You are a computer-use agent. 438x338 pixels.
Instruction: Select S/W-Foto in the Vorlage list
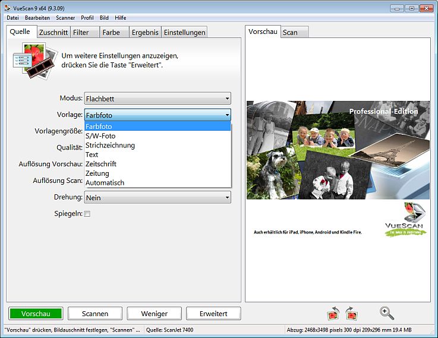158,136
